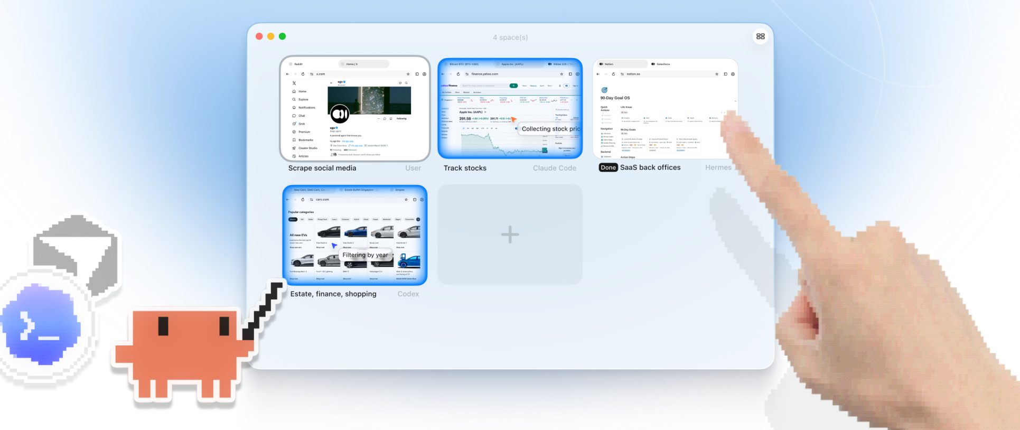
Task: Click the green maximize button of the spaces window
Action: click(283, 36)
